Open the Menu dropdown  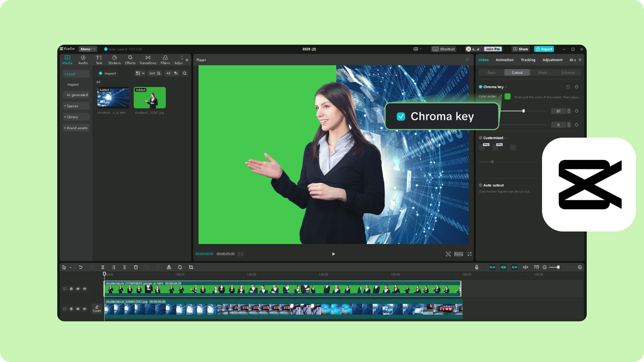[87, 49]
